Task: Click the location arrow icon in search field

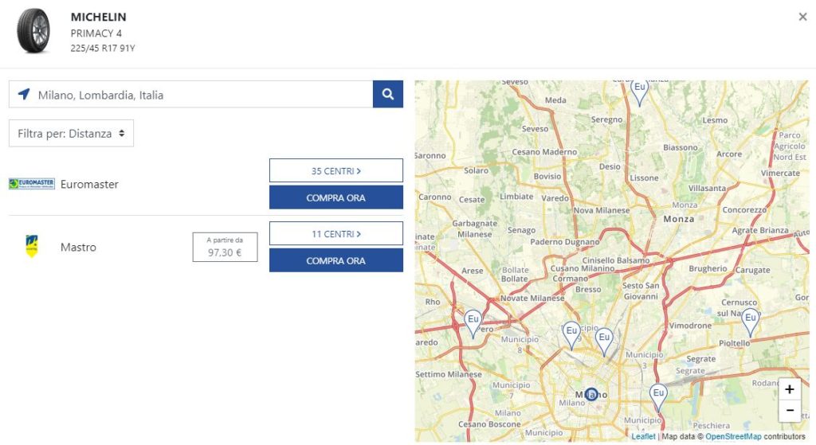Action: (x=24, y=95)
